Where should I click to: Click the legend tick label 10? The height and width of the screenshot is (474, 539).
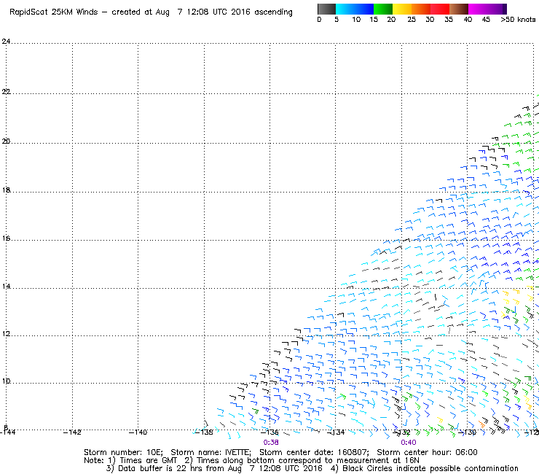click(356, 20)
